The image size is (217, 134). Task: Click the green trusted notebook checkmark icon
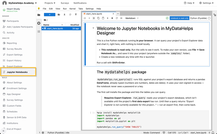tap(167, 18)
